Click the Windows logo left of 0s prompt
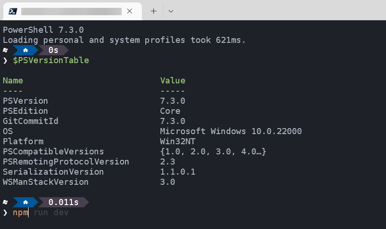This screenshot has height=229, width=386. click(x=5, y=50)
